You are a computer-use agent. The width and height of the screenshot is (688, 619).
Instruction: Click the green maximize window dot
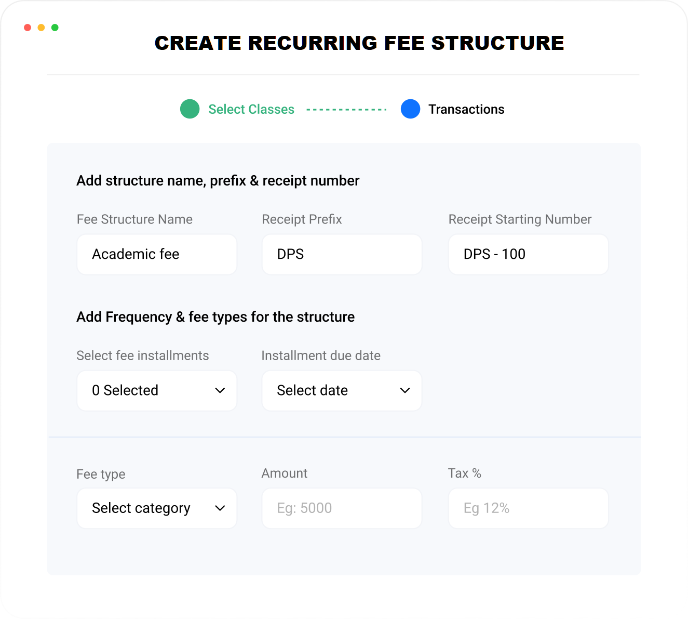tap(55, 28)
